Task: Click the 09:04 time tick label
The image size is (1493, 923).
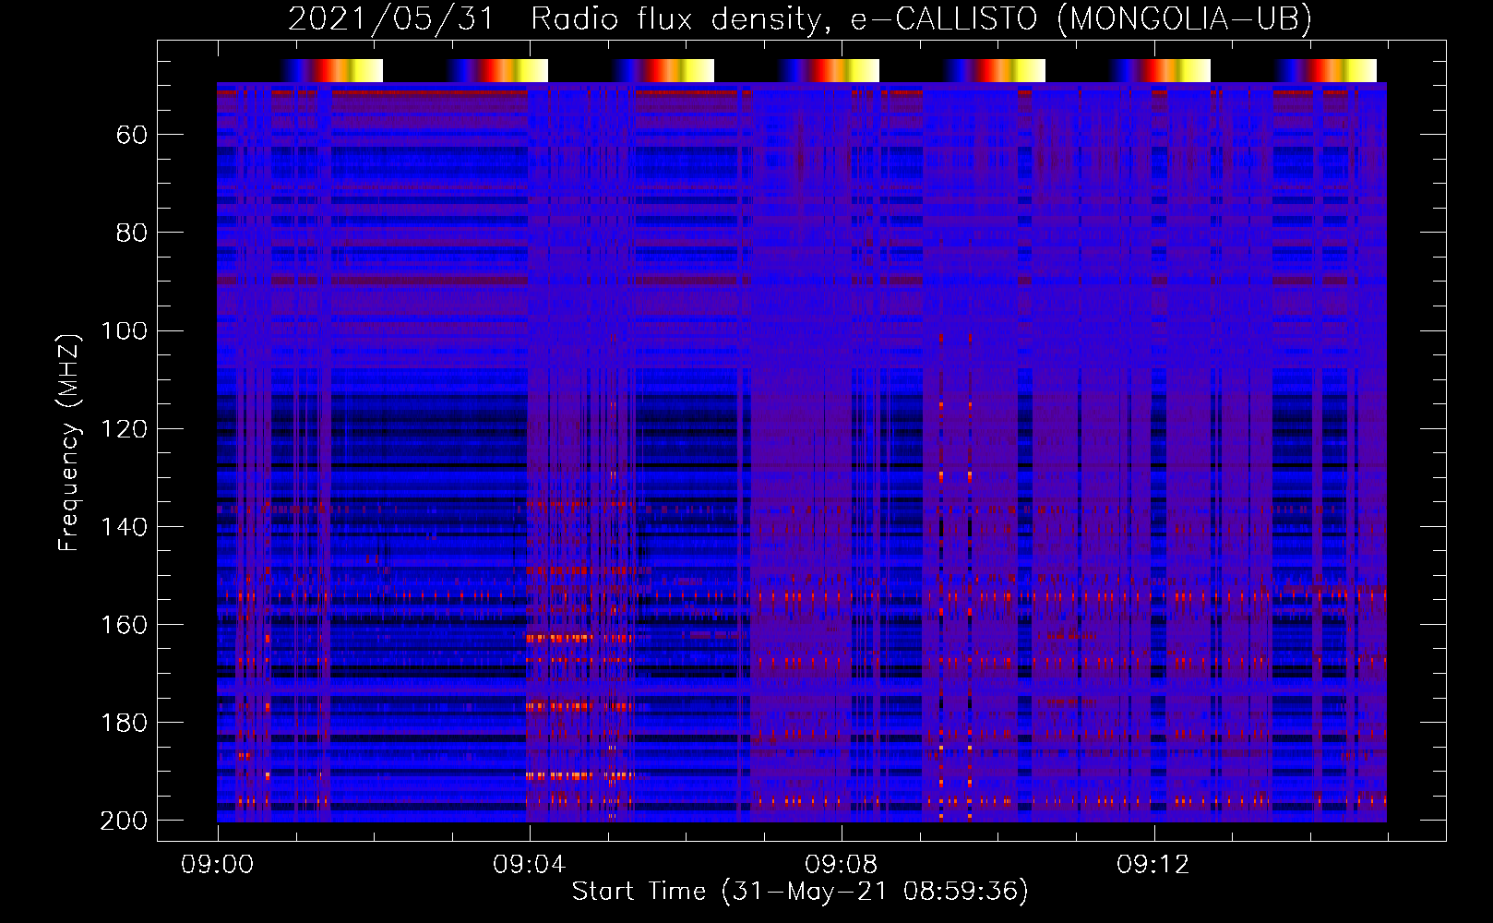Action: 530,865
